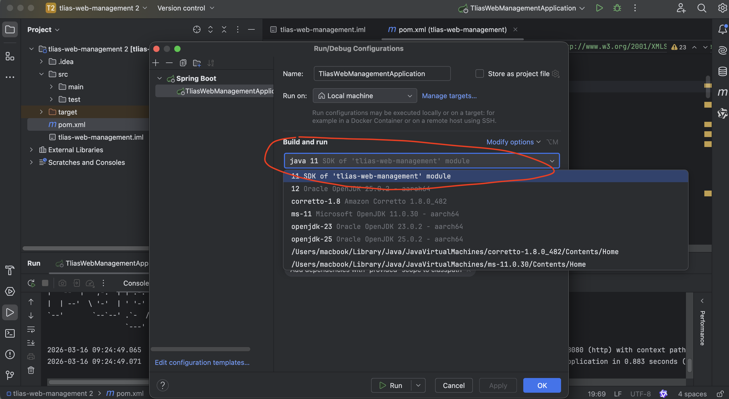Screen dimensions: 729x399
Task: Click the Name input field
Action: pyautogui.click(x=382, y=73)
